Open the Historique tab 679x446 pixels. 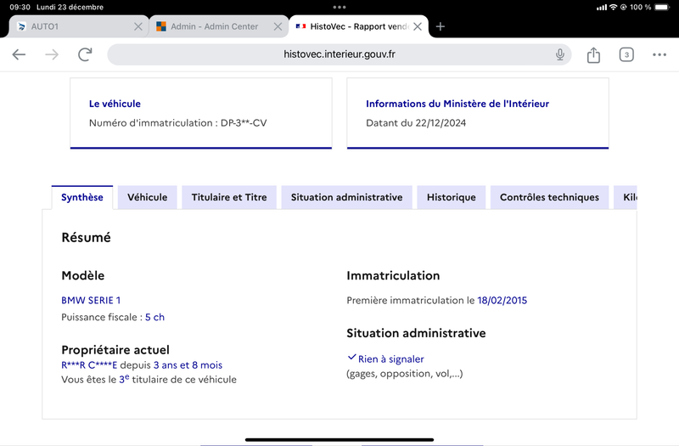pos(452,198)
